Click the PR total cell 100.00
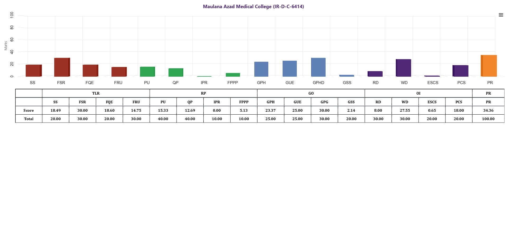Screen dimensions: 511x249 tap(488, 119)
